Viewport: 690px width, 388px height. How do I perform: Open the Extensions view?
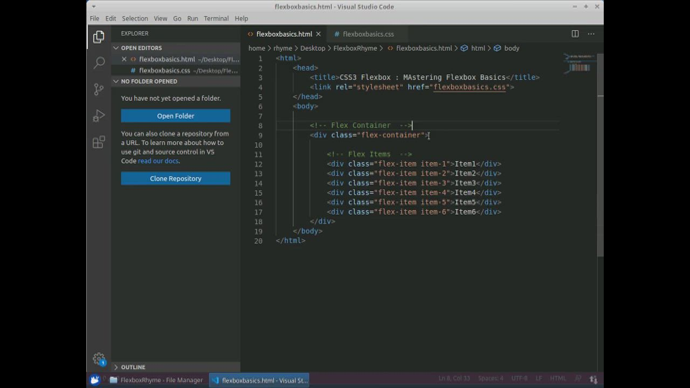click(x=99, y=142)
